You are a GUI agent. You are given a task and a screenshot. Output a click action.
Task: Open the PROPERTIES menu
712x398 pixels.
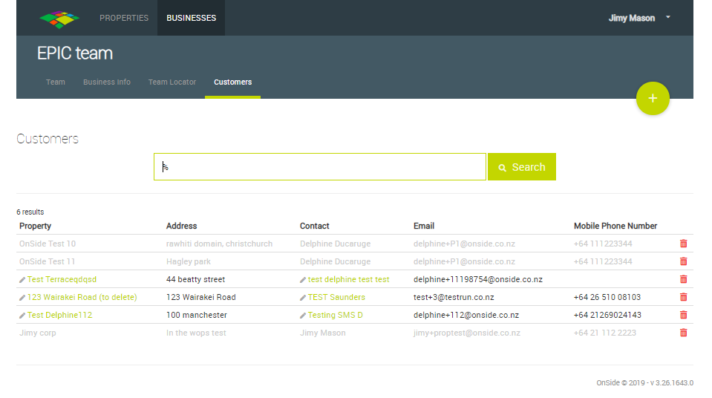(124, 18)
